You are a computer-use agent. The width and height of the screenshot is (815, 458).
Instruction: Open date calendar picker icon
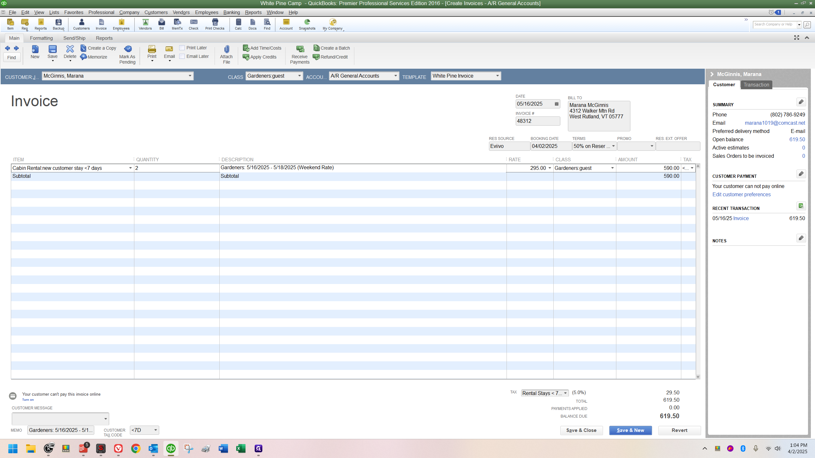point(556,104)
